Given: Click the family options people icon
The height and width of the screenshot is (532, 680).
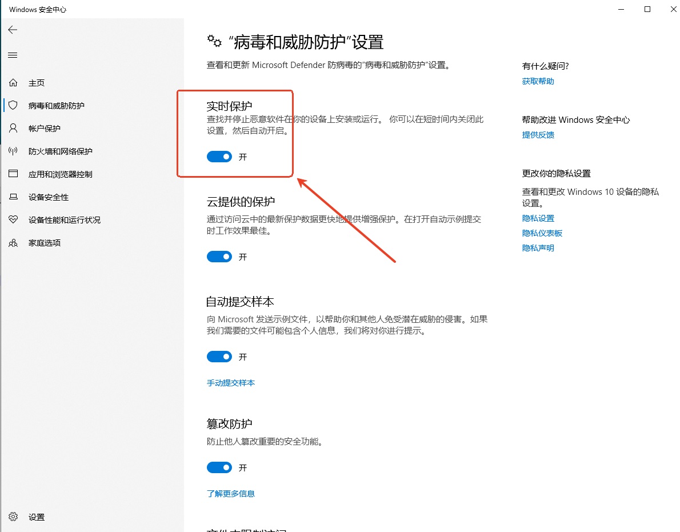Looking at the screenshot, I should pyautogui.click(x=13, y=243).
